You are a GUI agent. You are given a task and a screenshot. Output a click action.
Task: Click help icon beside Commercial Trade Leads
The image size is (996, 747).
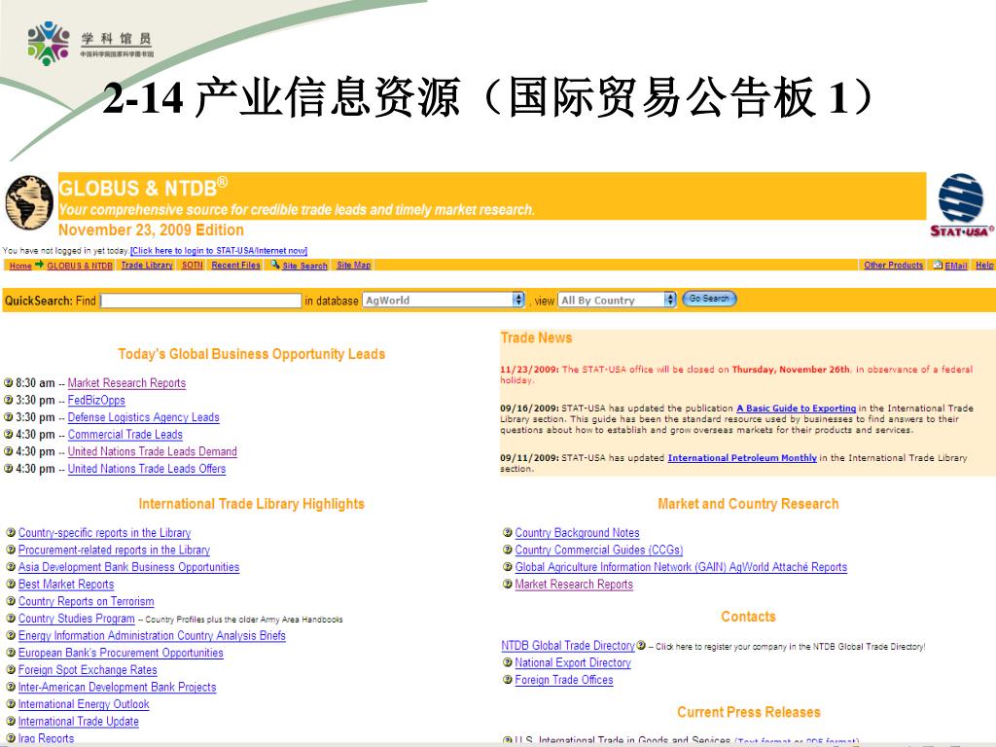pos(8,434)
